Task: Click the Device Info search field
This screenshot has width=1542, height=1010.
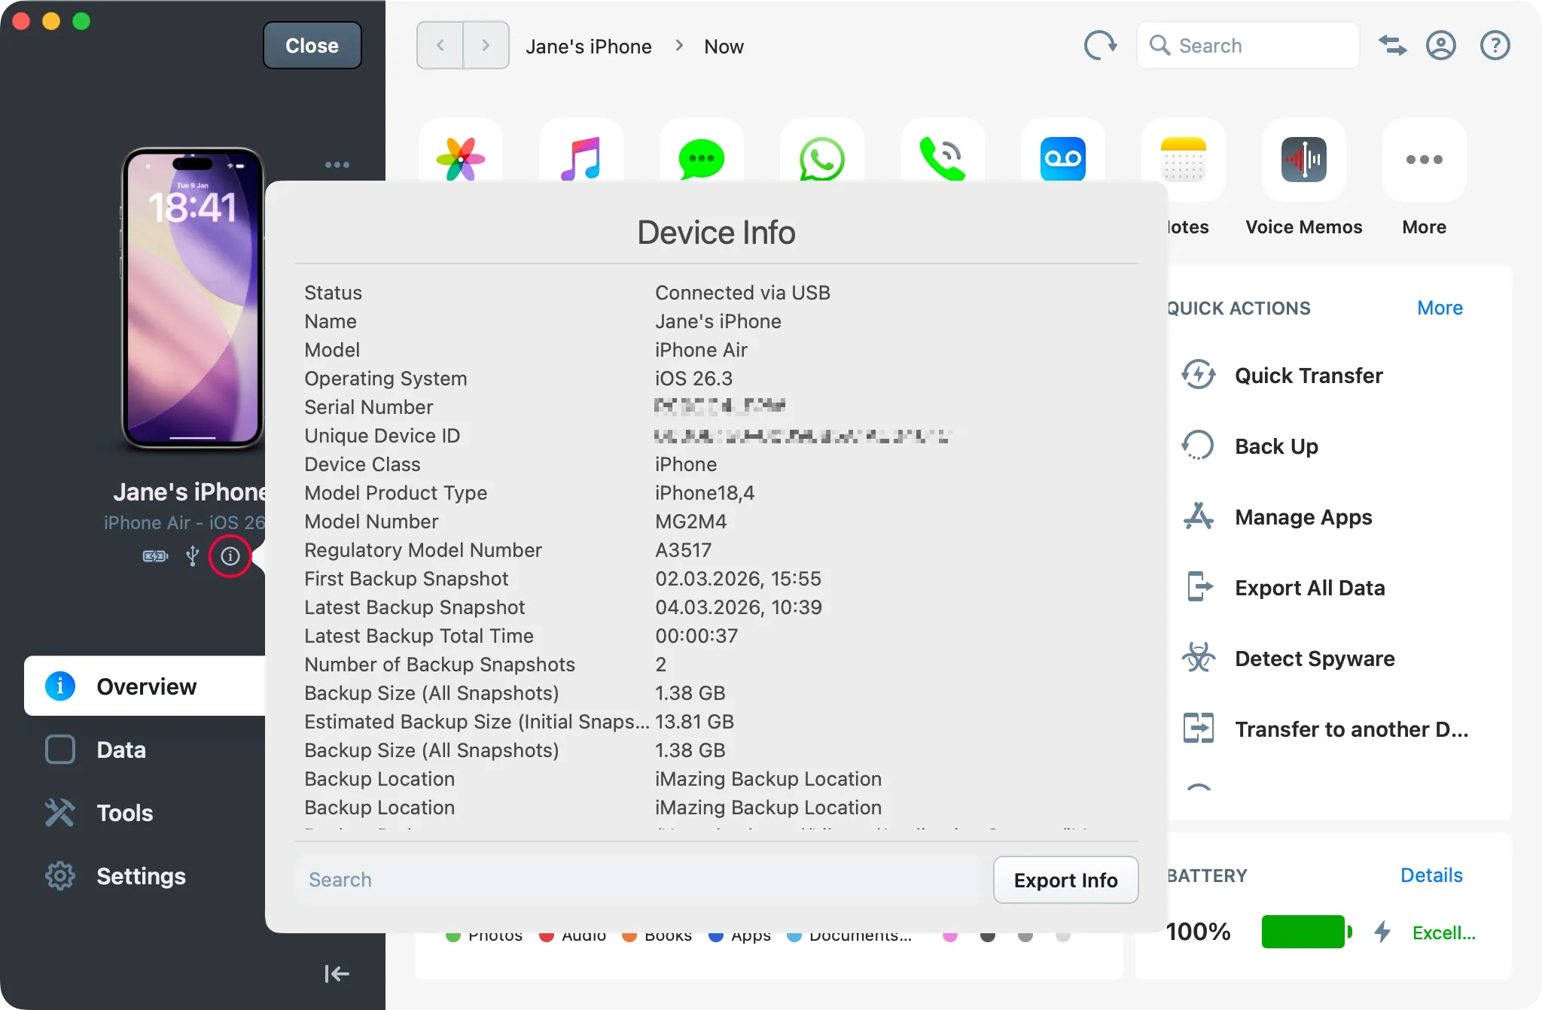Action: click(x=527, y=879)
